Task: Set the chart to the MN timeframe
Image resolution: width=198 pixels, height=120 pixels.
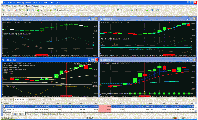Action: [108, 10]
